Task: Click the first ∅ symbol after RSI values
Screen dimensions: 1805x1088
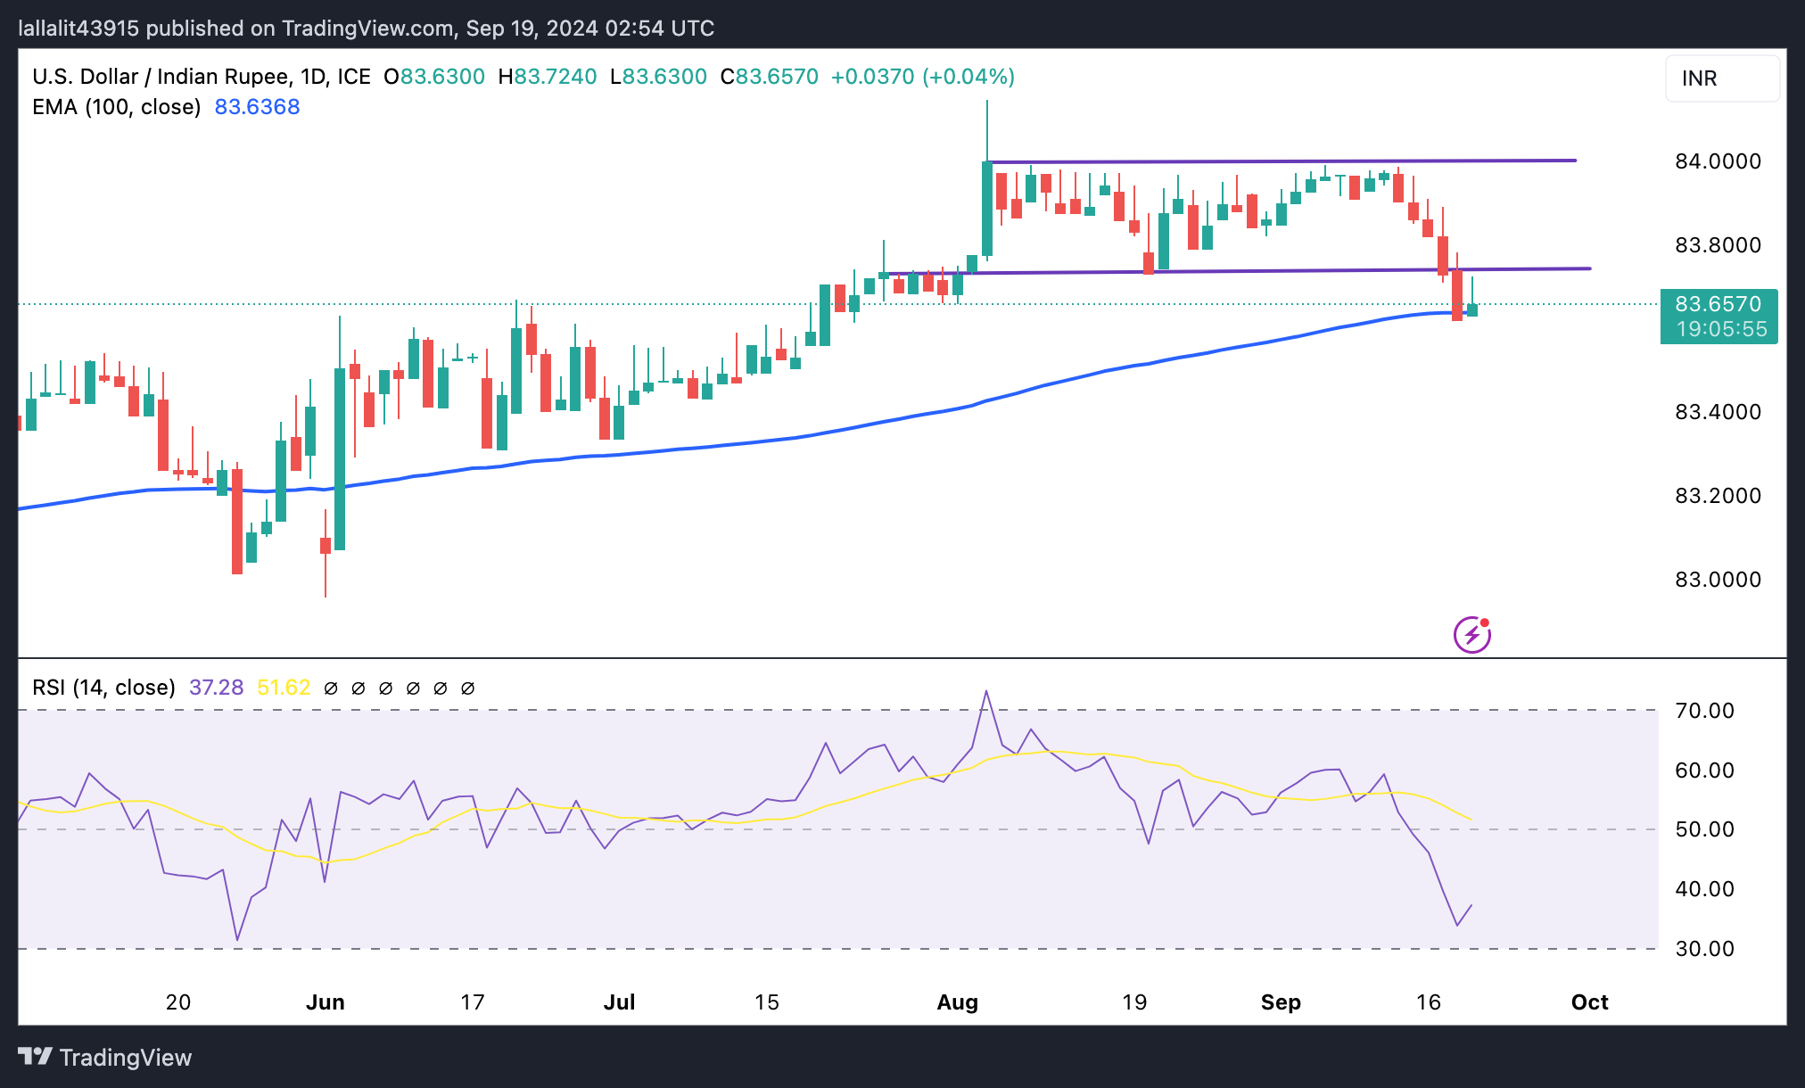Action: (331, 688)
